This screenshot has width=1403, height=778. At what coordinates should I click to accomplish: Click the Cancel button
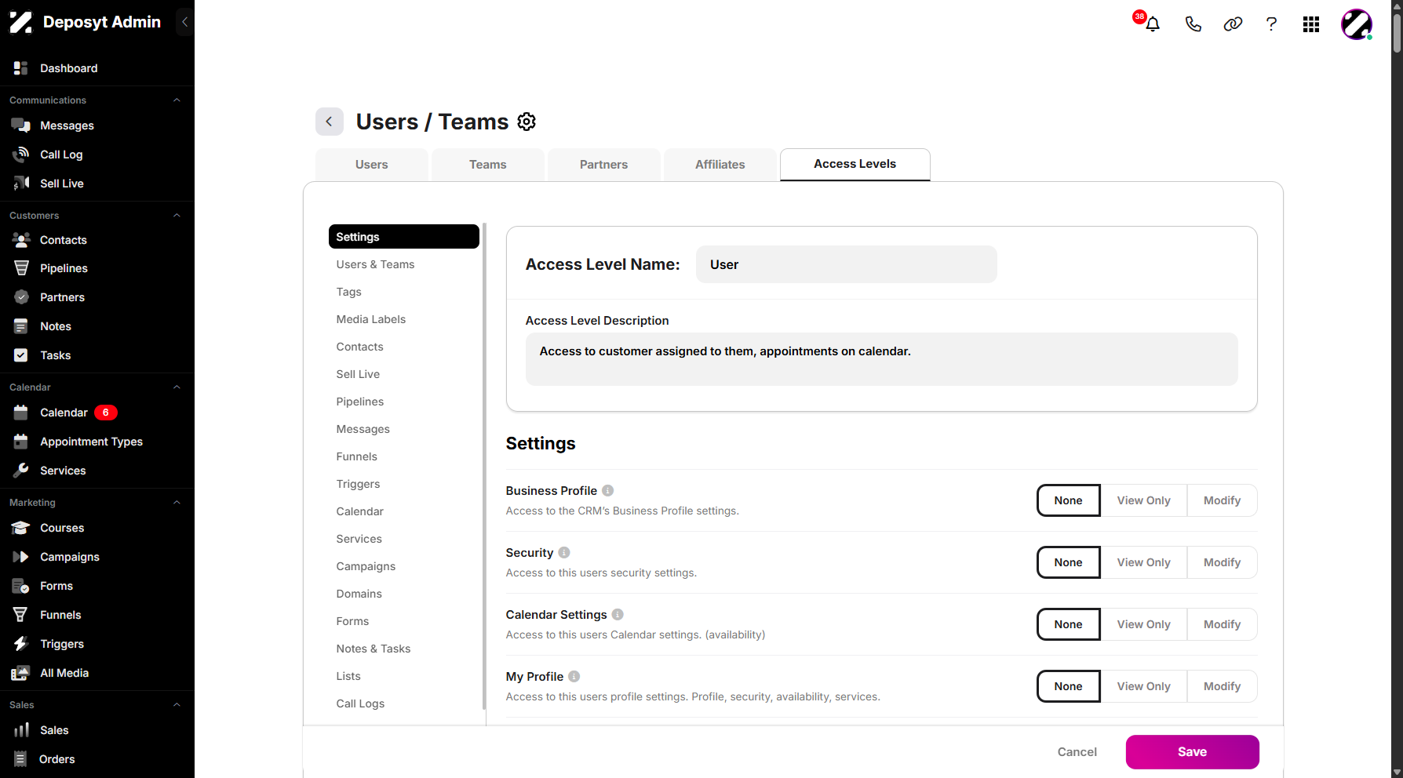pyautogui.click(x=1077, y=752)
